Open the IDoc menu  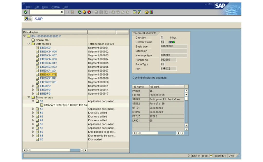[x=29, y=7]
